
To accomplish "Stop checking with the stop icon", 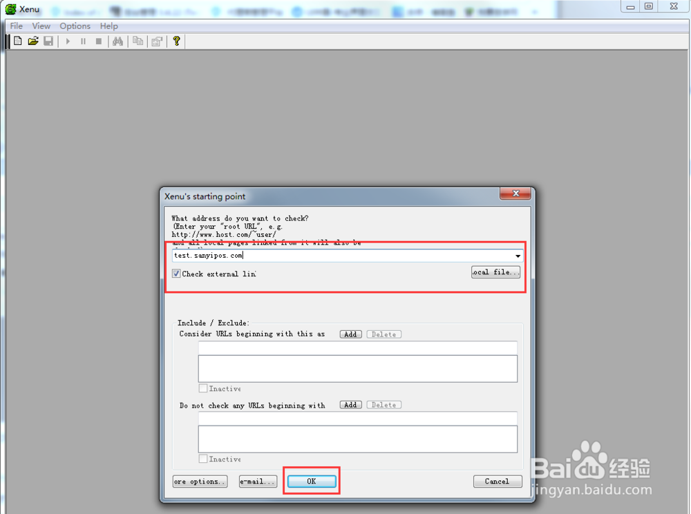I will pos(99,41).
